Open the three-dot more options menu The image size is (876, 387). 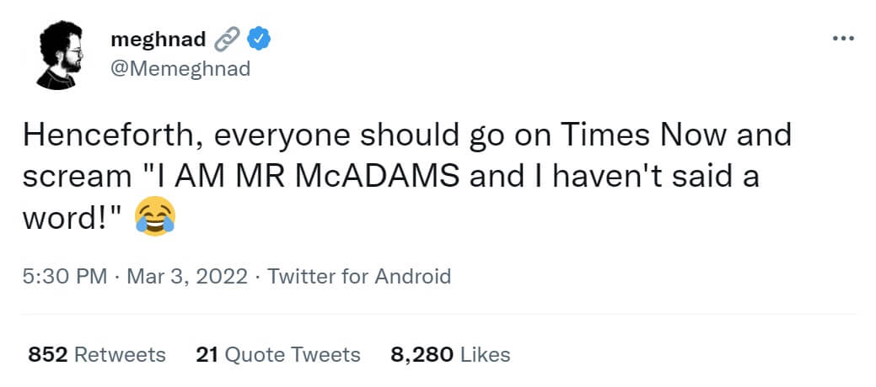pos(843,39)
